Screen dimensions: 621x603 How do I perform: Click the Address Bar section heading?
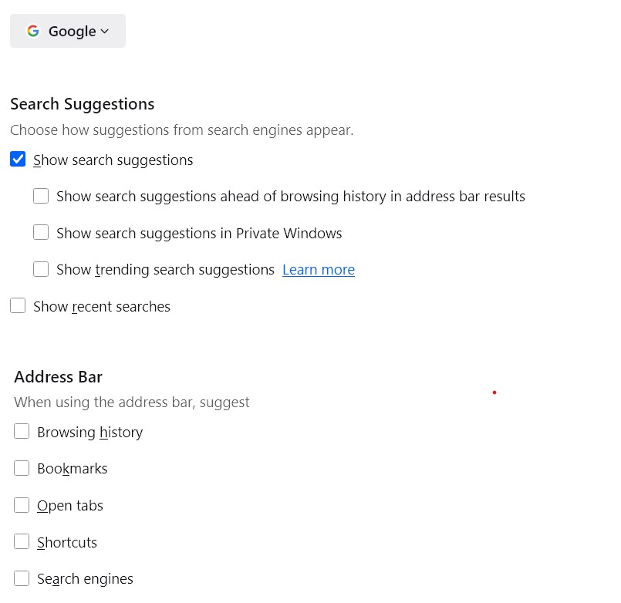tap(58, 377)
